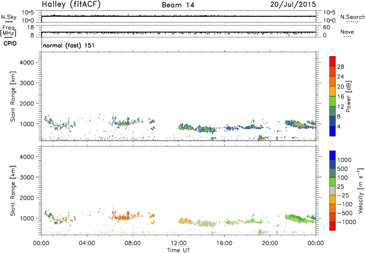Click the date '20/Jul/2015'
Viewport: 365px width, 253px height.
click(293, 5)
